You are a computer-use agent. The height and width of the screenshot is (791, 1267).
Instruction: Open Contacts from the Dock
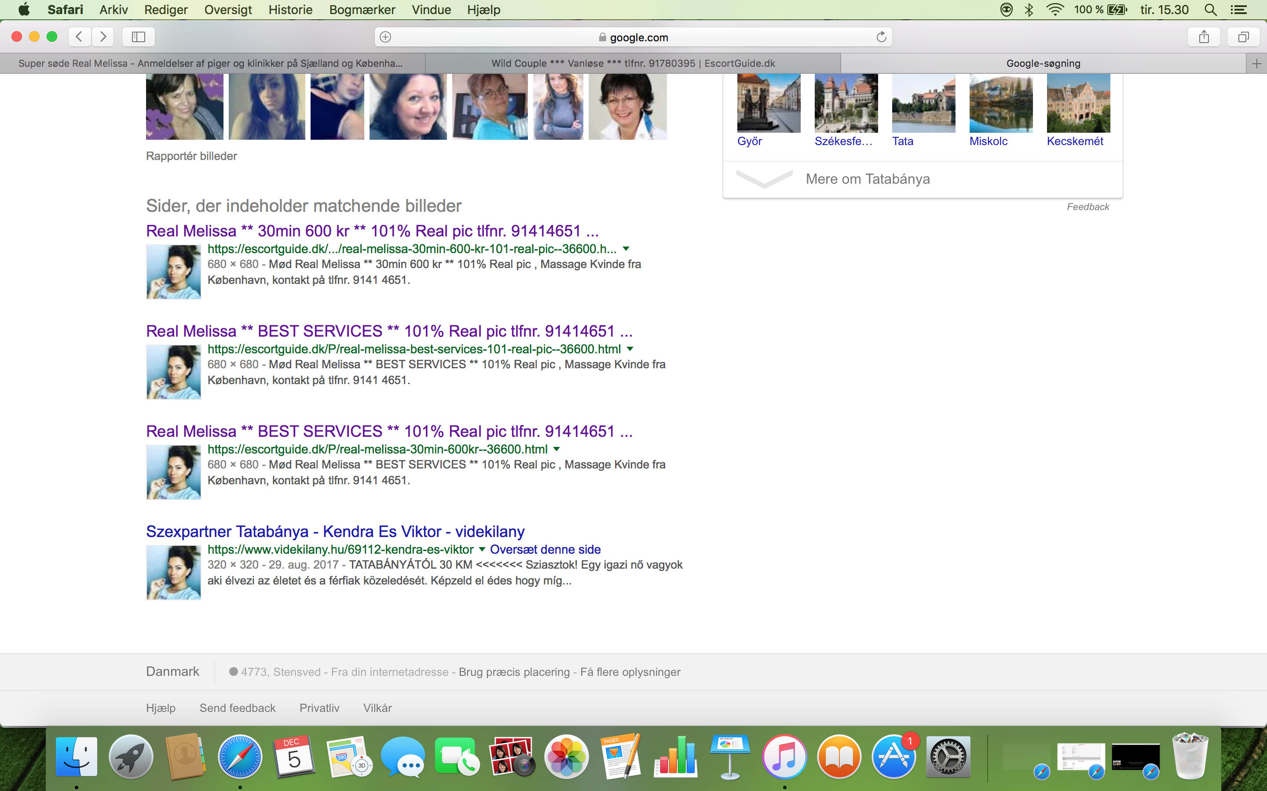tap(185, 756)
